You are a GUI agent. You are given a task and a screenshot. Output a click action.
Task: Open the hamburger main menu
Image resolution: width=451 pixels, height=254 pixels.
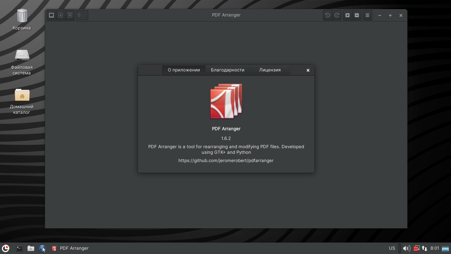(x=367, y=15)
